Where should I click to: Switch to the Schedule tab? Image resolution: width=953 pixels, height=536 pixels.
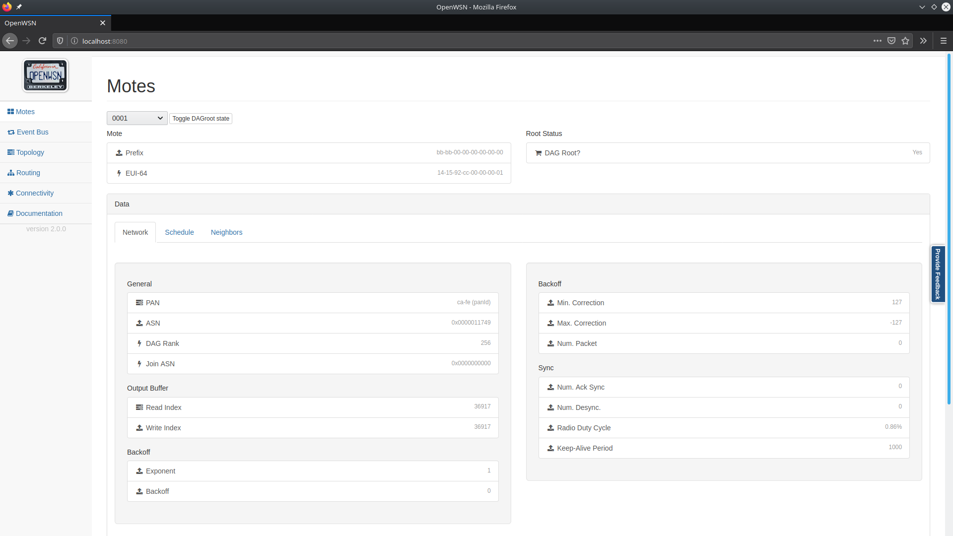coord(179,232)
